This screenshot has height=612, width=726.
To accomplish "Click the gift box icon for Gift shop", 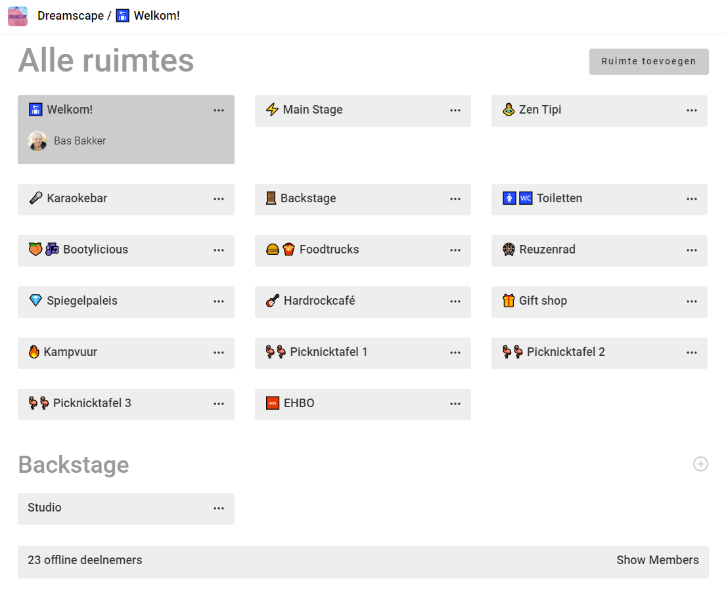I will [x=509, y=301].
